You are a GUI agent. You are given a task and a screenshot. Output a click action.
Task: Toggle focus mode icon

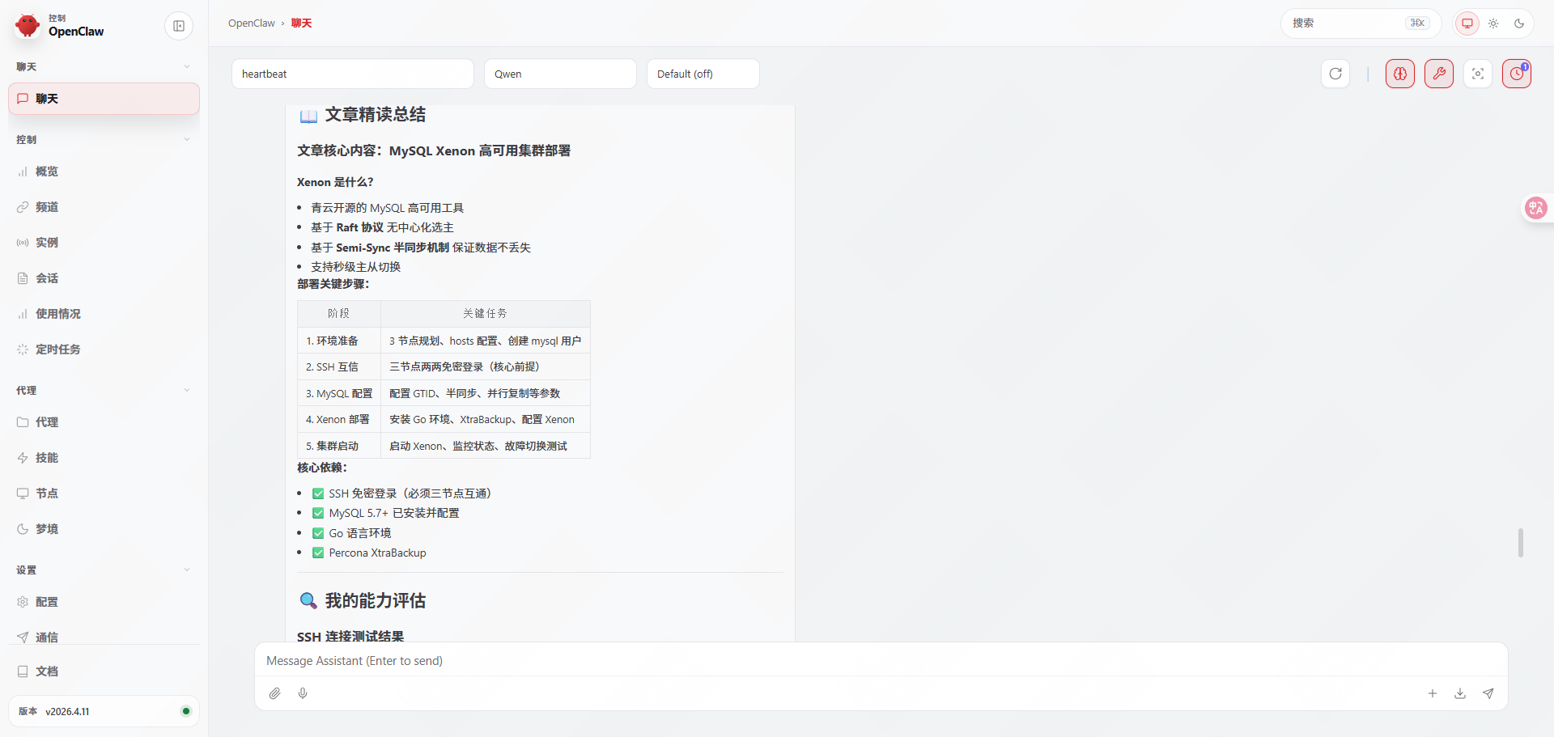(1478, 74)
